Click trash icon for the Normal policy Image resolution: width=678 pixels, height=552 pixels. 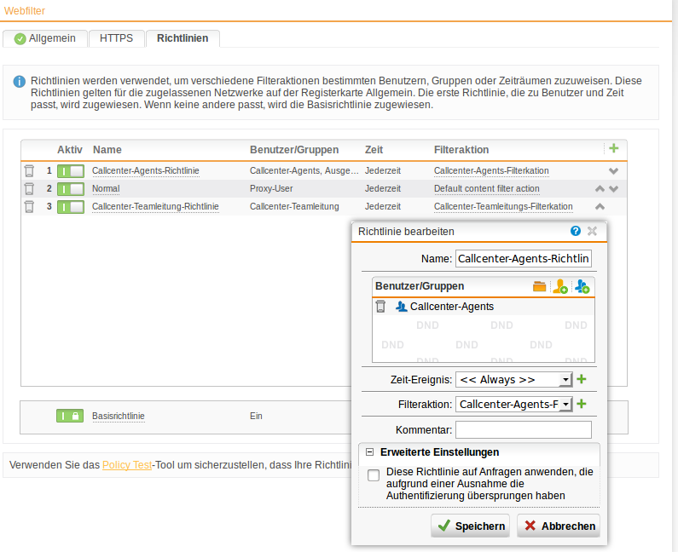pos(29,188)
